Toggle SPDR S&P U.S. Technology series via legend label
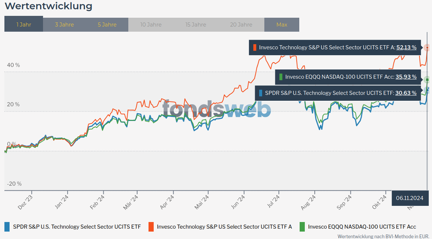 (x=77, y=226)
